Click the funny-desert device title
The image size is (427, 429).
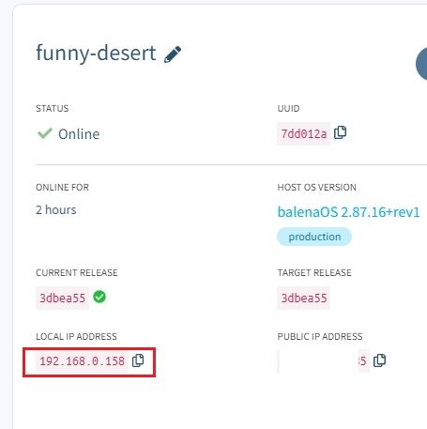(96, 54)
